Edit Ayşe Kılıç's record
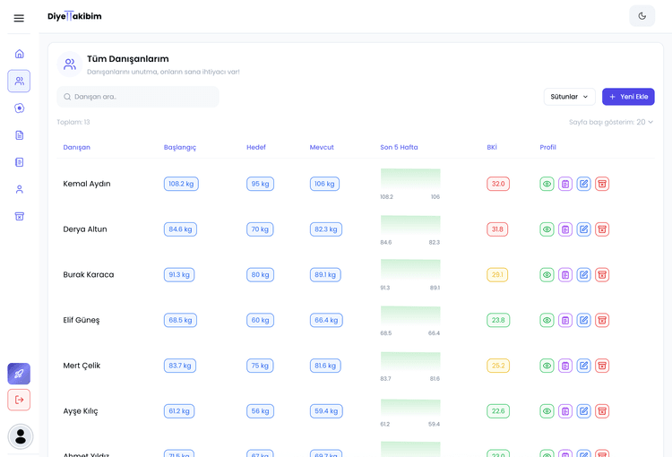This screenshot has height=457, width=672. (583, 411)
